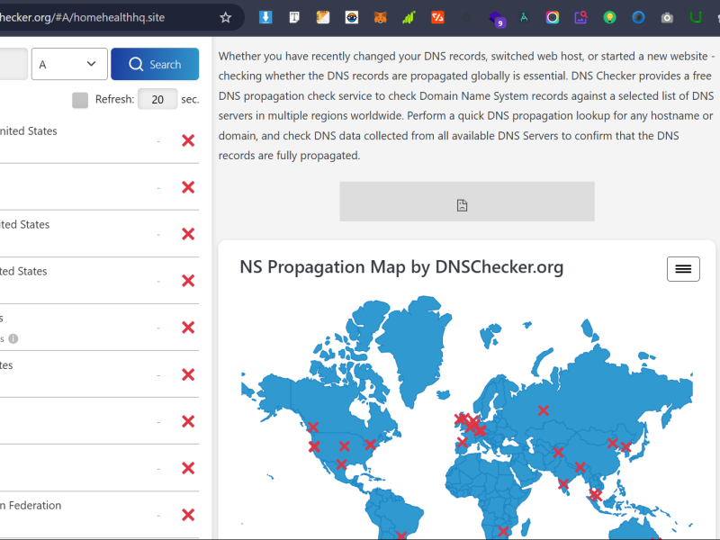Open the orange notepad extension icon
The width and height of the screenshot is (720, 540).
[323, 17]
